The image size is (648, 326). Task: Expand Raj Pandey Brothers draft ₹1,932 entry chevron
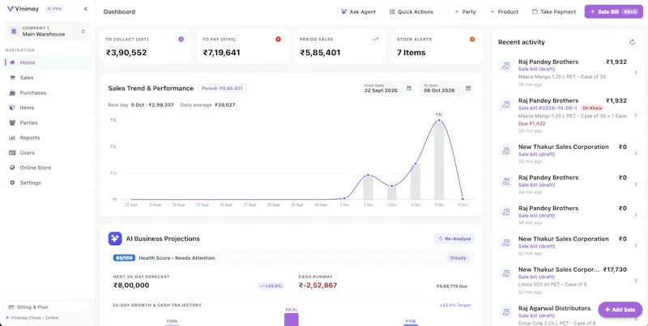coord(636,73)
